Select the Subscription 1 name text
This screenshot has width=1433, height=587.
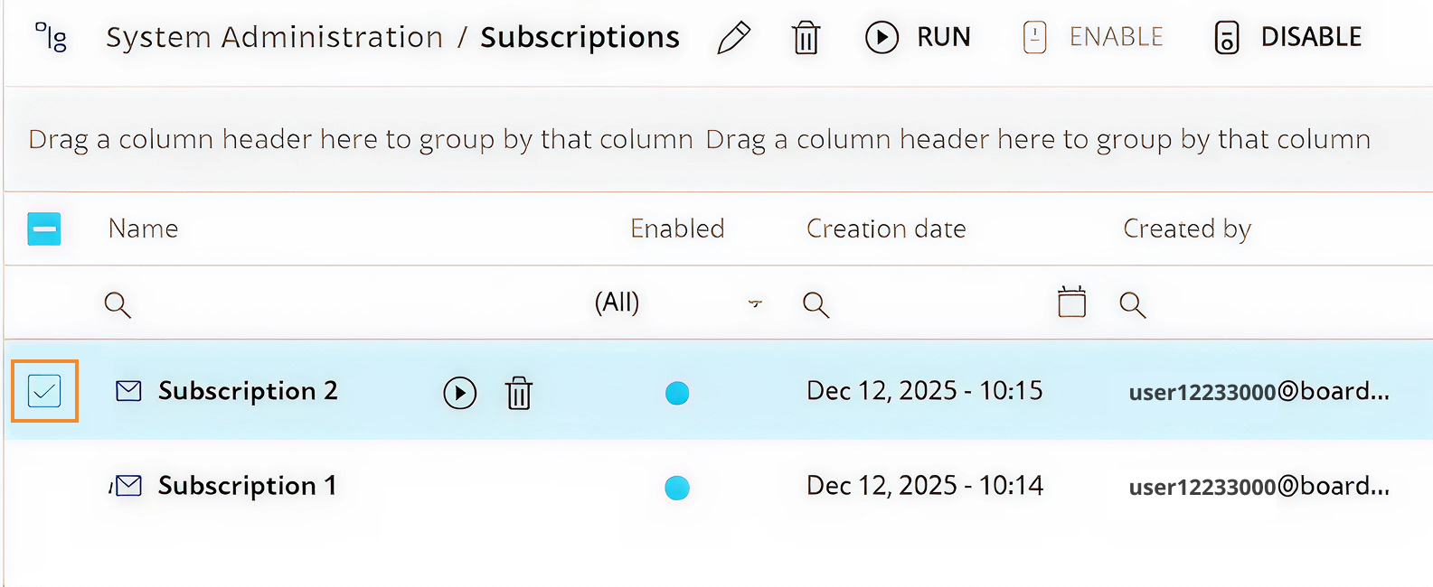pyautogui.click(x=248, y=486)
